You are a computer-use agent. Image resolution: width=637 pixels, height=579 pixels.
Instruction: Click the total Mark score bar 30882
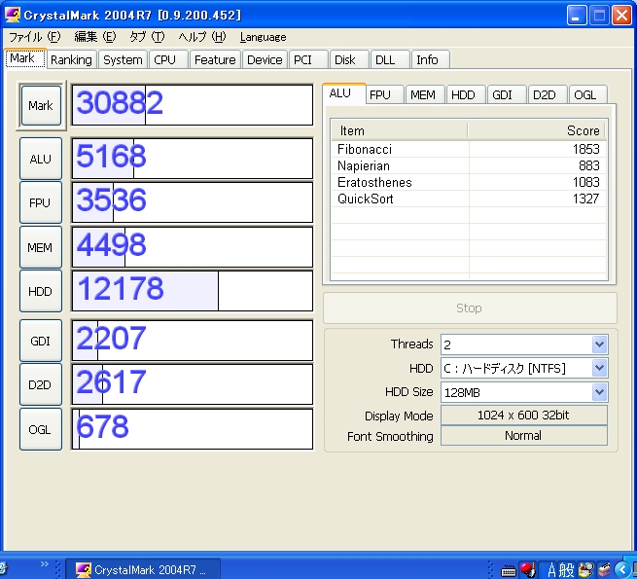pos(193,105)
